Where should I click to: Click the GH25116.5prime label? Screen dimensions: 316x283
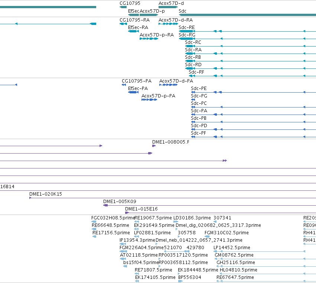235,263
